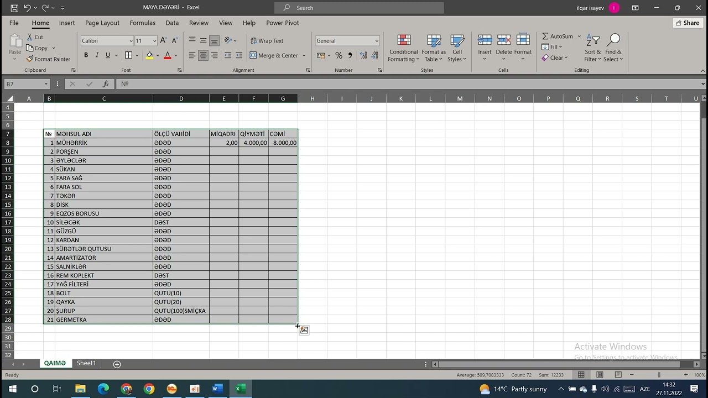The height and width of the screenshot is (398, 708).
Task: Open Find & Select menu
Action: tap(613, 49)
